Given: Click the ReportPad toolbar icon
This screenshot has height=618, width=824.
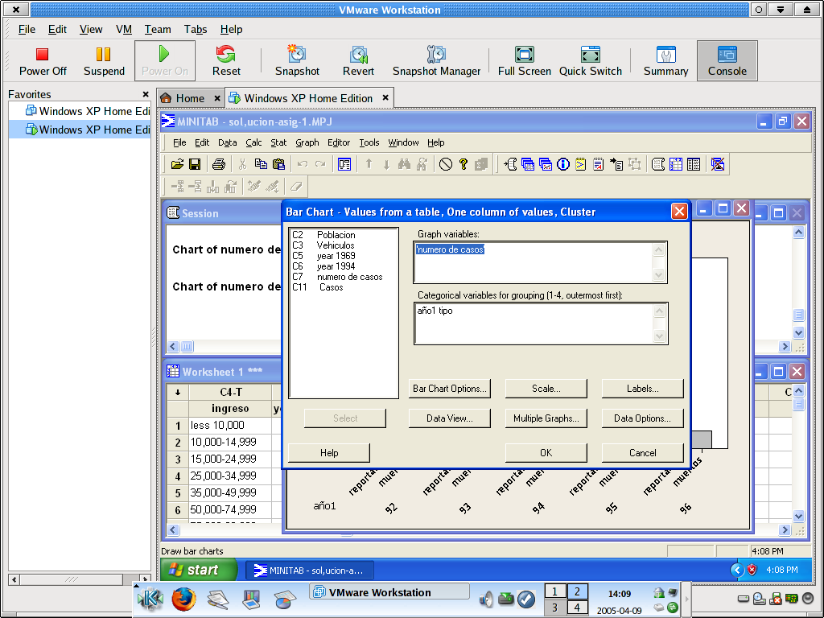Looking at the screenshot, I should [x=598, y=164].
